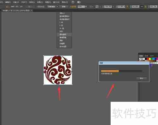Click the reference point grid icon
Screen dimensions: 158x125
coord(97,7)
